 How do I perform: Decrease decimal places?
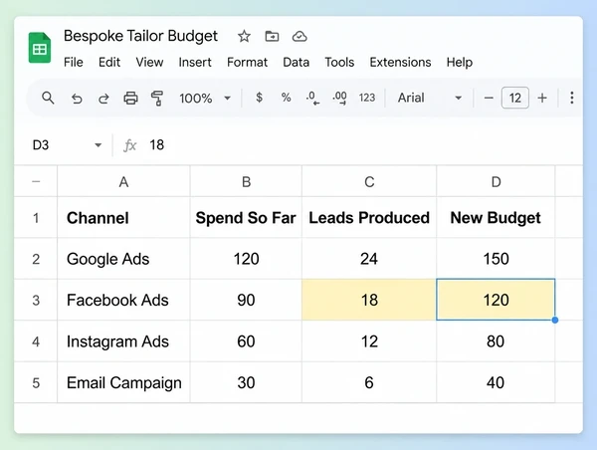coord(312,98)
